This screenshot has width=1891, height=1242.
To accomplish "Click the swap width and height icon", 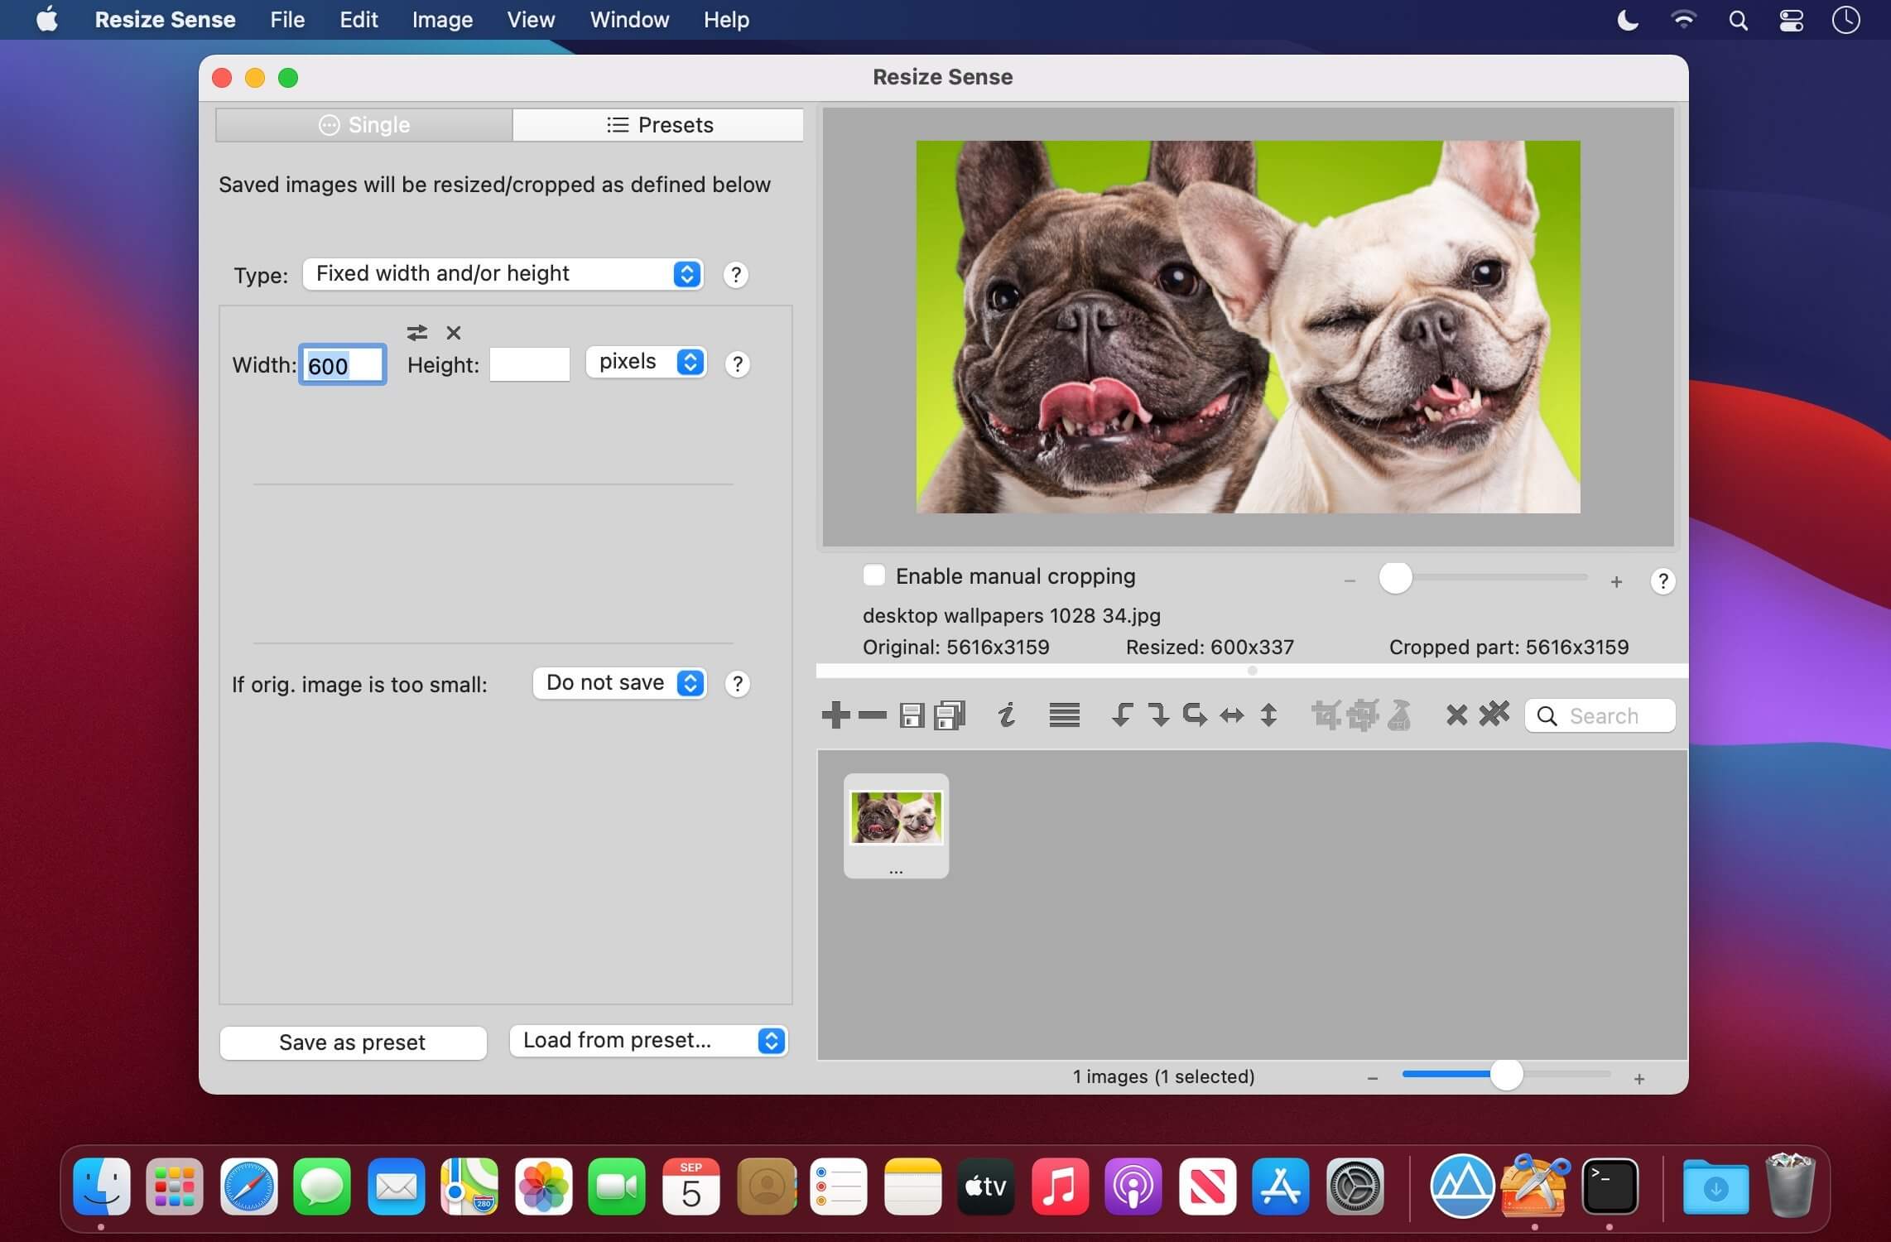I will (416, 333).
